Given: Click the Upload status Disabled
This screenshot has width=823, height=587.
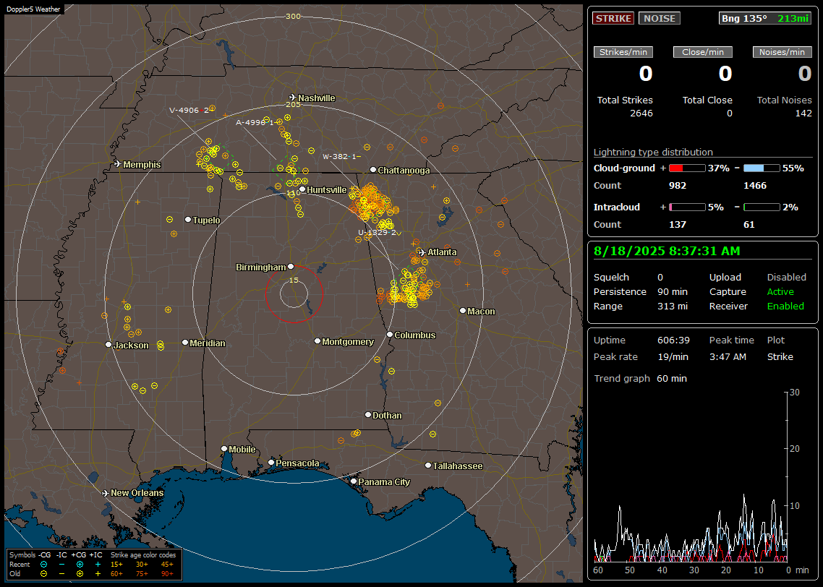Looking at the screenshot, I should [x=786, y=278].
